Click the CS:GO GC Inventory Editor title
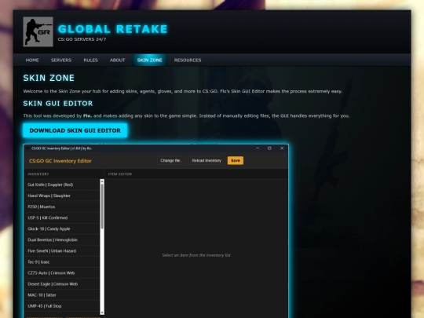Viewport: 424px width, 318px height. point(60,161)
